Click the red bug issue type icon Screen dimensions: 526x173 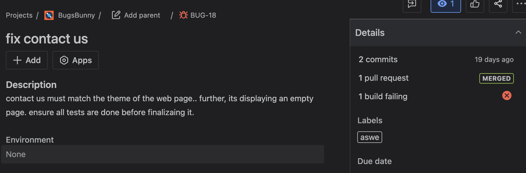pos(183,15)
